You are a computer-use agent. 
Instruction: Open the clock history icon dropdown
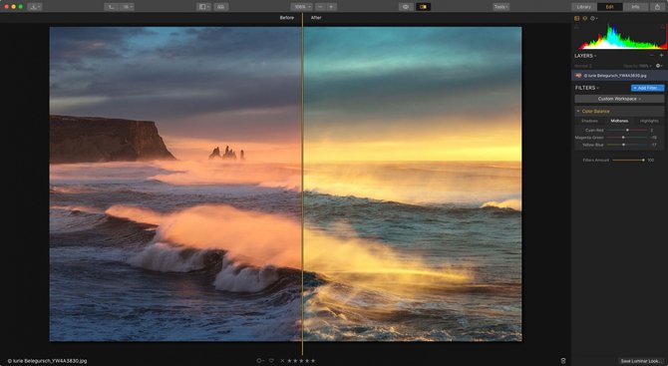tap(594, 18)
